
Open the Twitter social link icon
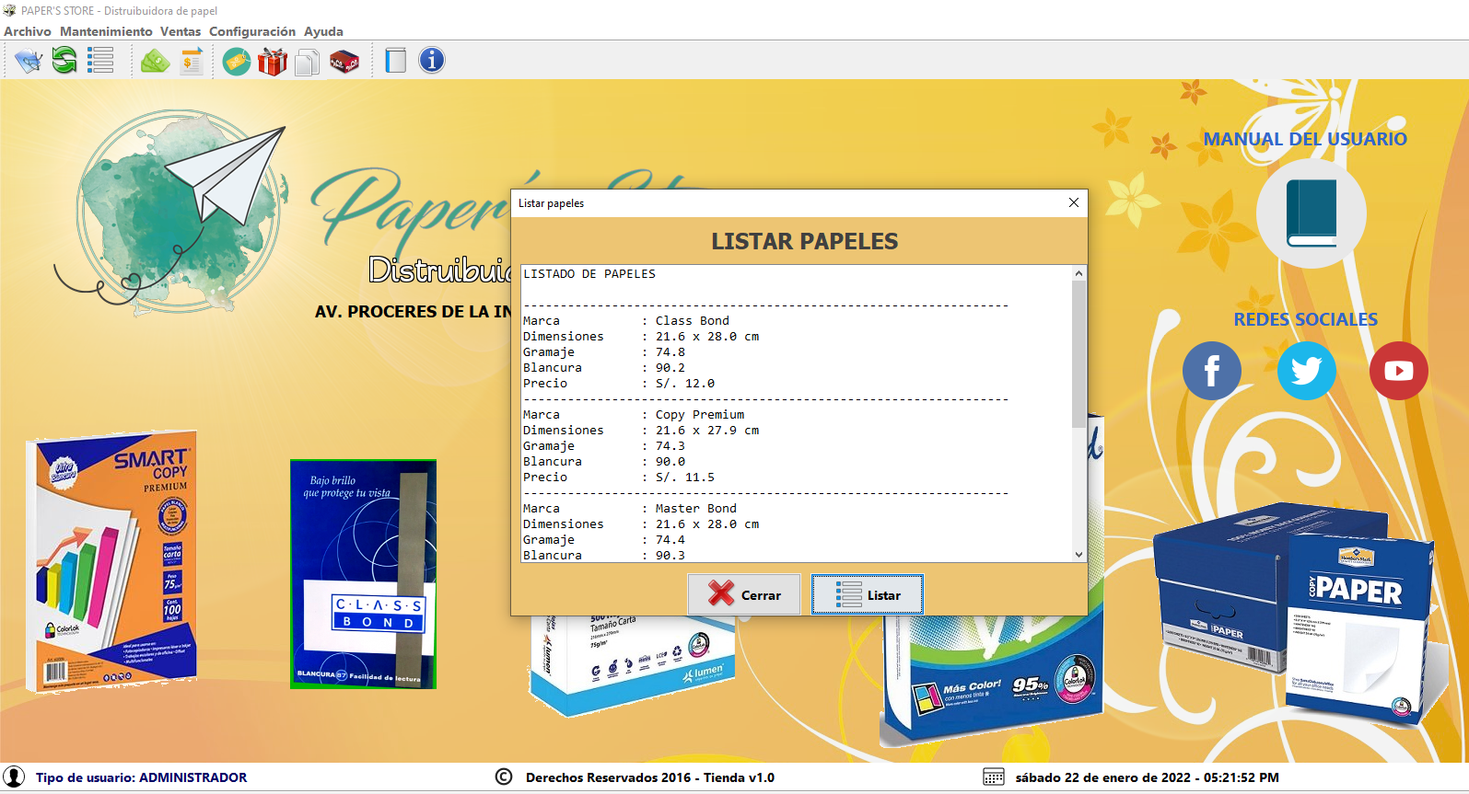pos(1307,371)
